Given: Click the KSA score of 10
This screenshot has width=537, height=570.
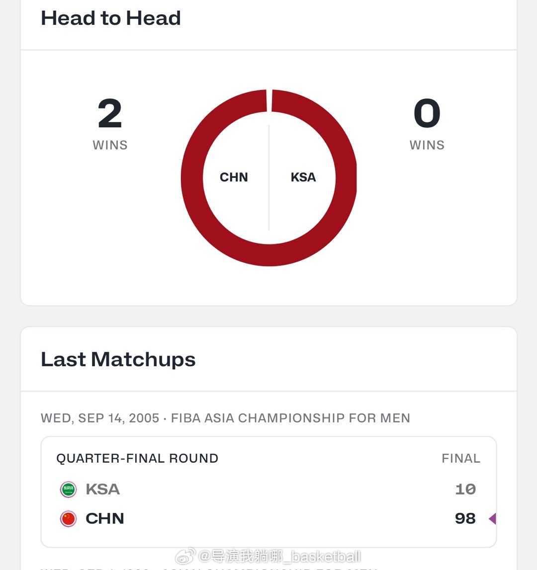Looking at the screenshot, I should click(465, 489).
